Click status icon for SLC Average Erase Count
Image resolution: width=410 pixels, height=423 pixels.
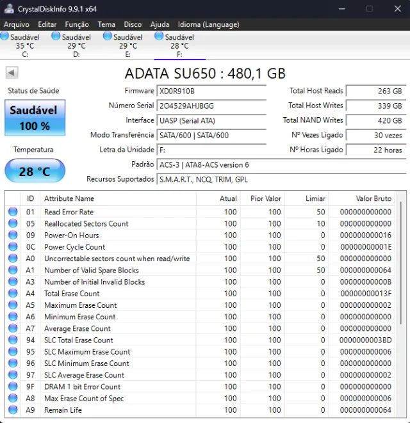(x=13, y=375)
